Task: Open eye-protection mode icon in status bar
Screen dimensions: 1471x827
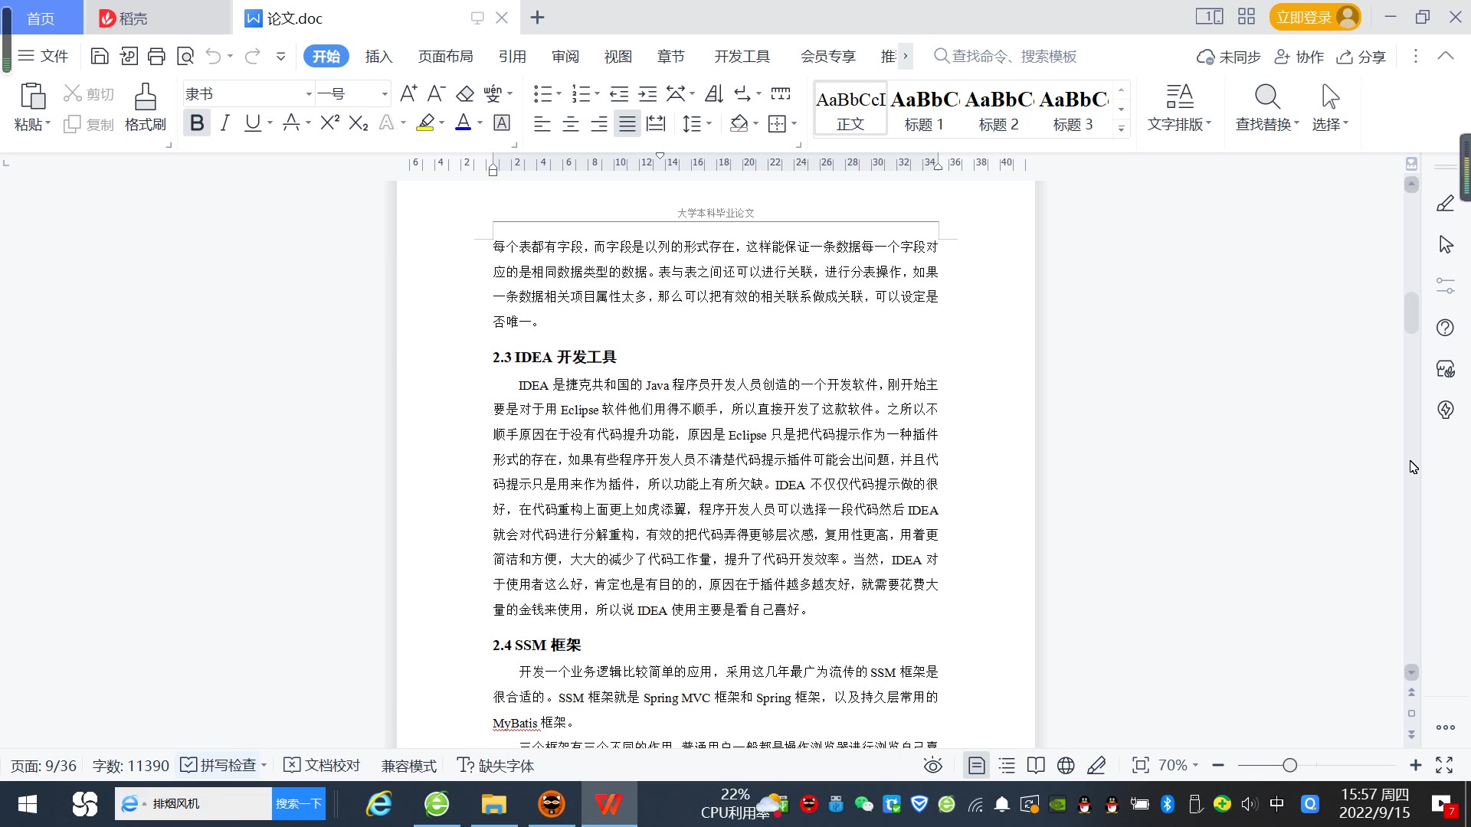Action: coord(933,765)
